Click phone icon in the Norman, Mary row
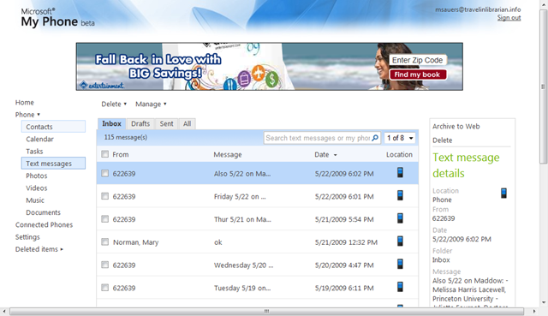 400,241
